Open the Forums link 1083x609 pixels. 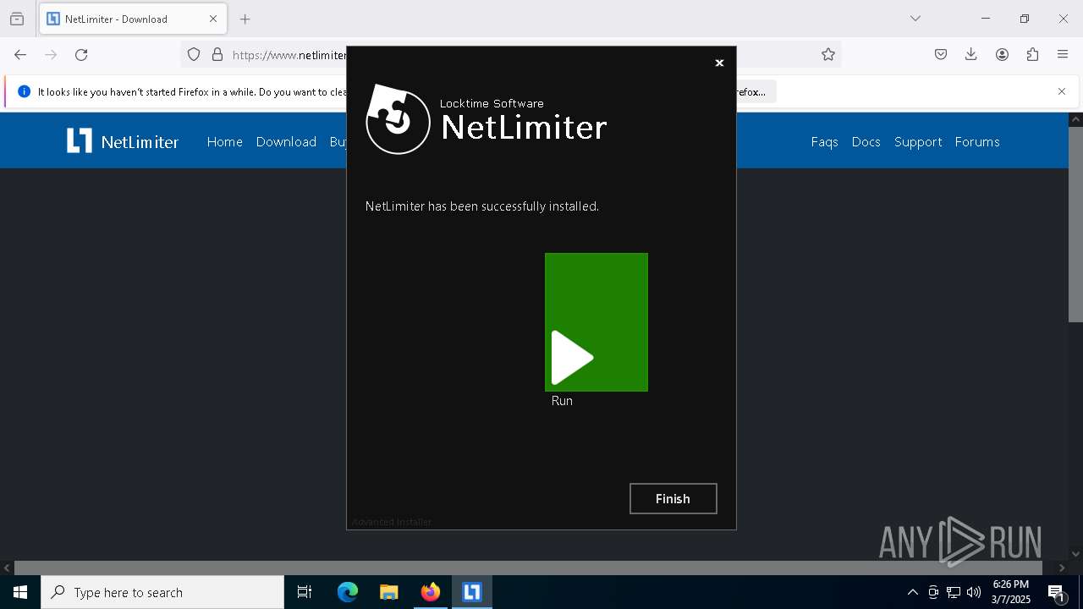977,142
